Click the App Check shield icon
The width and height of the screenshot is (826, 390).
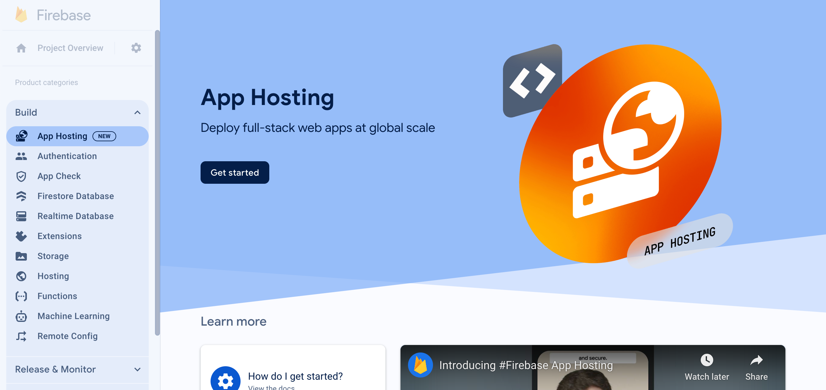point(22,176)
